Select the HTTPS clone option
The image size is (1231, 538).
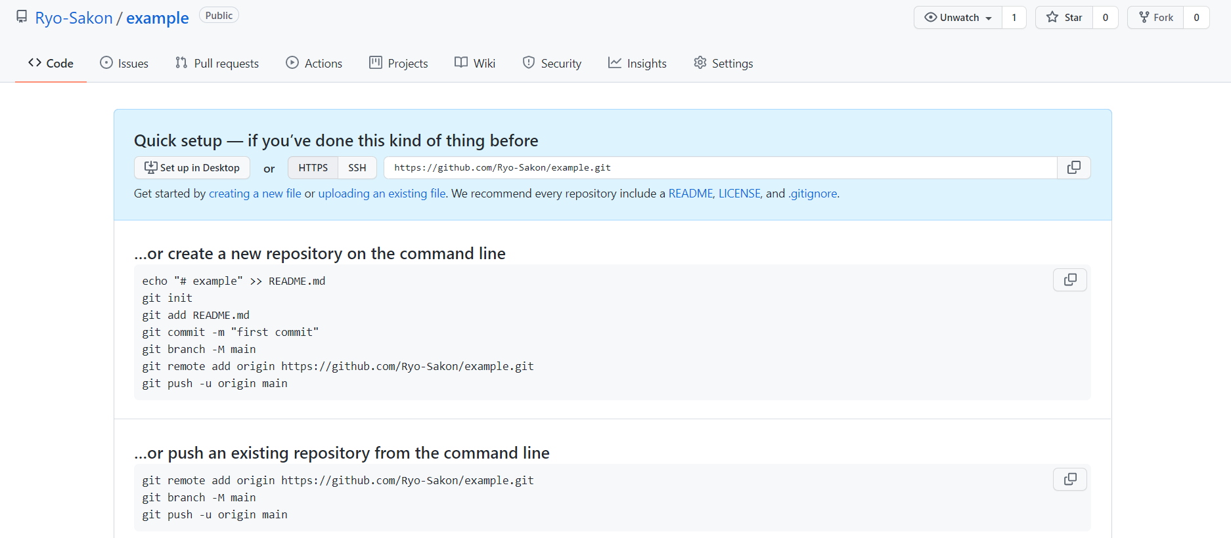[313, 167]
